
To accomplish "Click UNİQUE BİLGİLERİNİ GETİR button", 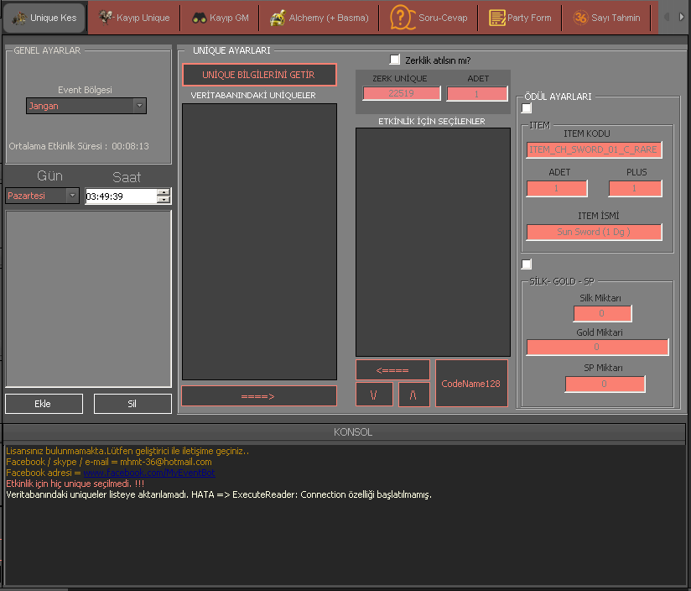I will click(259, 75).
